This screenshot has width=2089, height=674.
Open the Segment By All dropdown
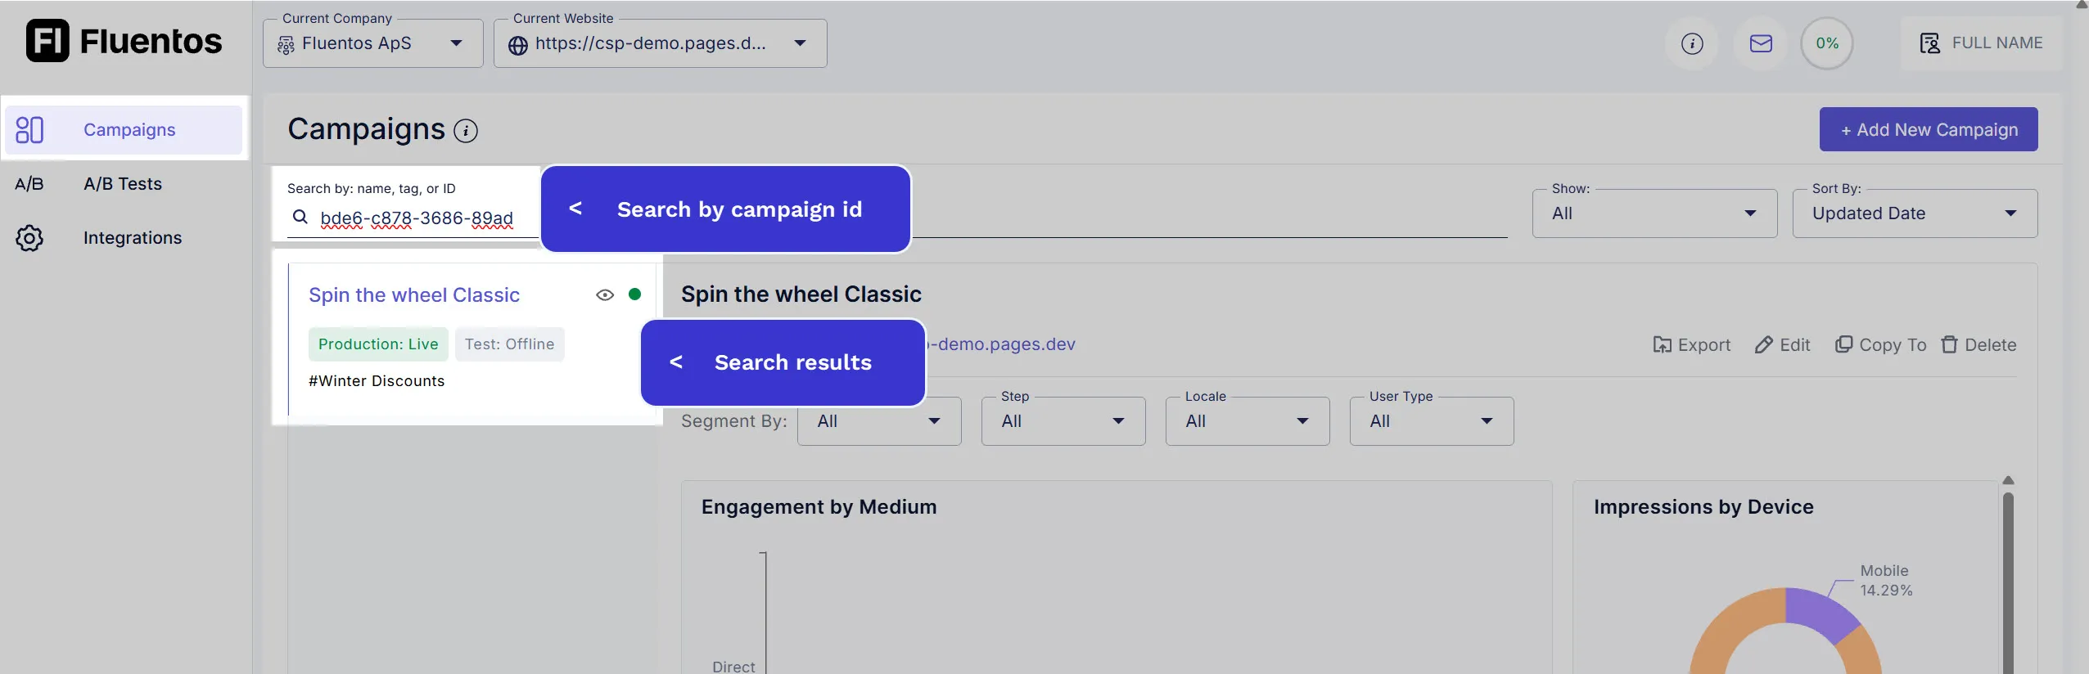tap(879, 421)
